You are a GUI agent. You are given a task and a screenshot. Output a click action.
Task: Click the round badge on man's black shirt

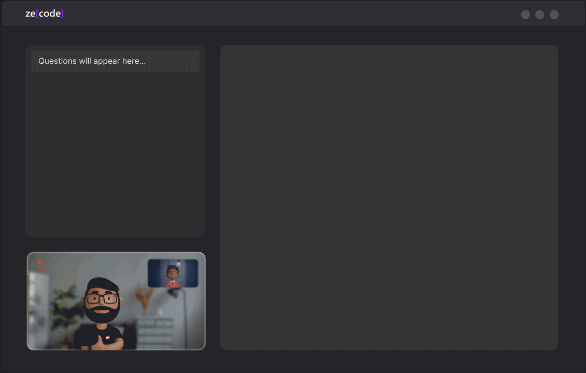[108, 338]
